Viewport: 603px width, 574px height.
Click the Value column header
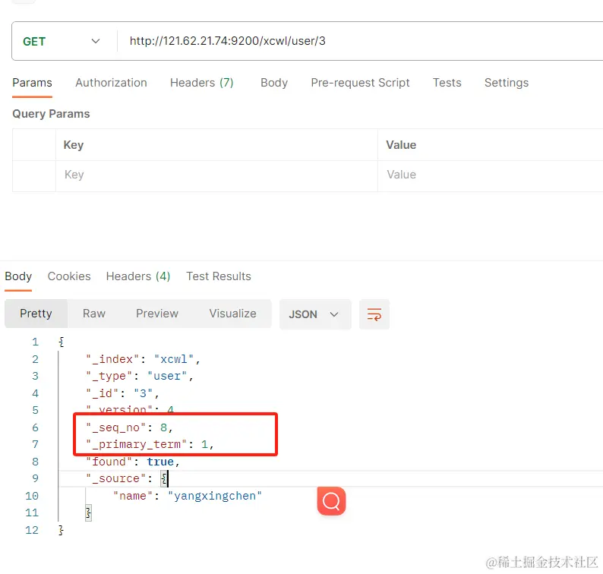click(x=401, y=145)
